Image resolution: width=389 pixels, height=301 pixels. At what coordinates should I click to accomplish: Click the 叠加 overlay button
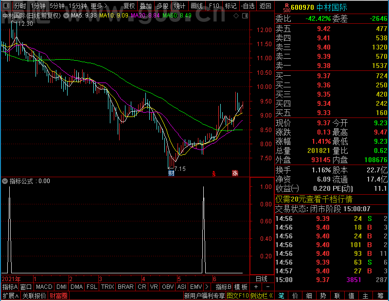pos(145,6)
